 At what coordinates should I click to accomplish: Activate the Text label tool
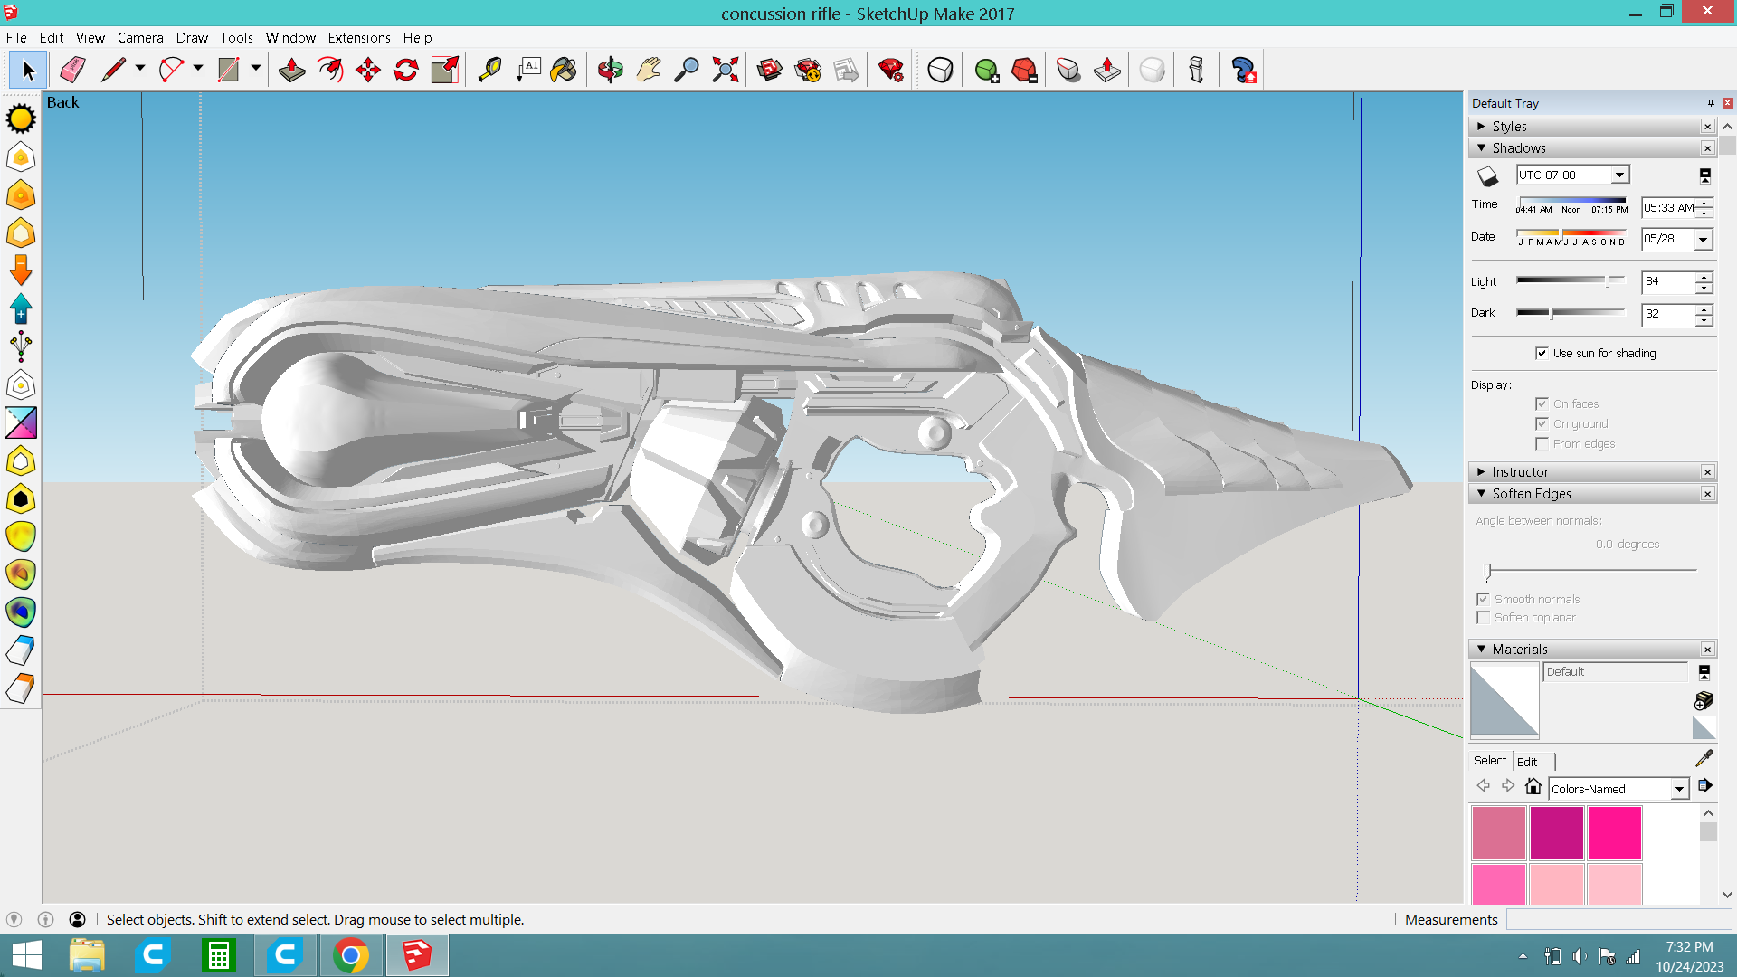point(528,70)
